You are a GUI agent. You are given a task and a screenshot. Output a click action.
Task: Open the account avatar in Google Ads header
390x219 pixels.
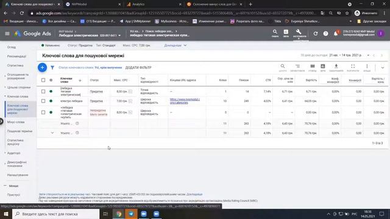(381, 33)
